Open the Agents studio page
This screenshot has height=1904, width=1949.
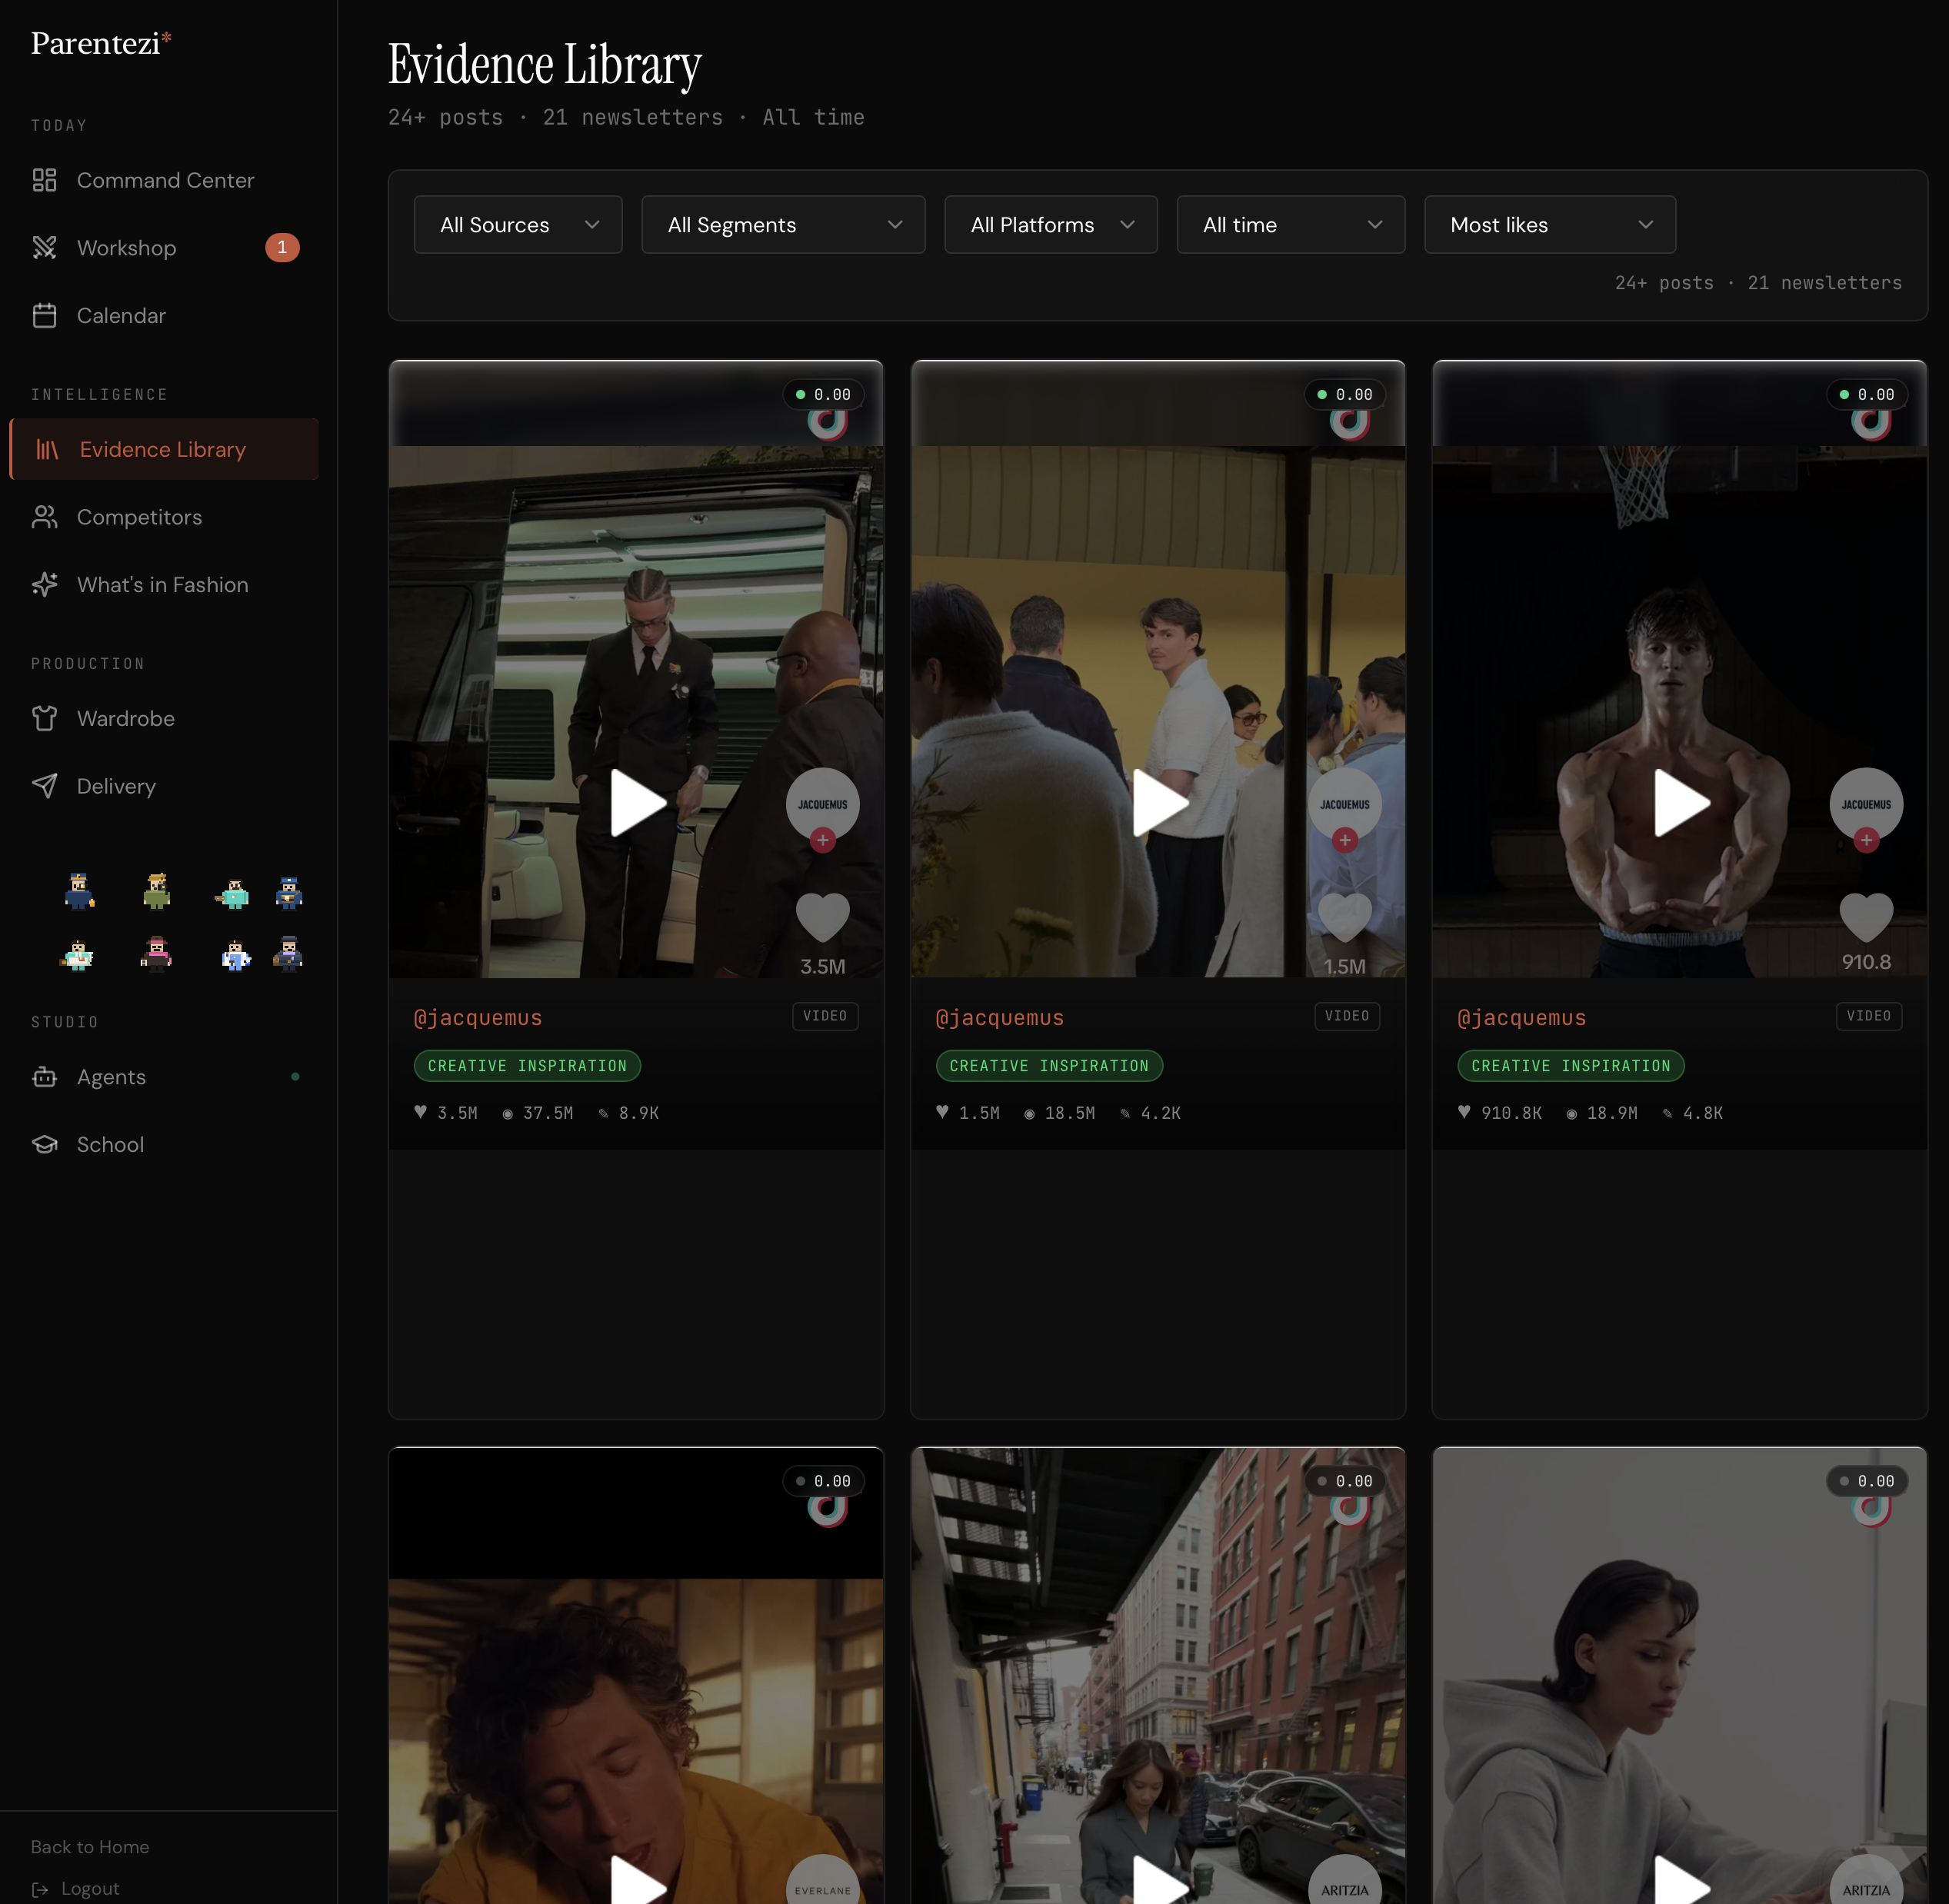click(164, 1077)
